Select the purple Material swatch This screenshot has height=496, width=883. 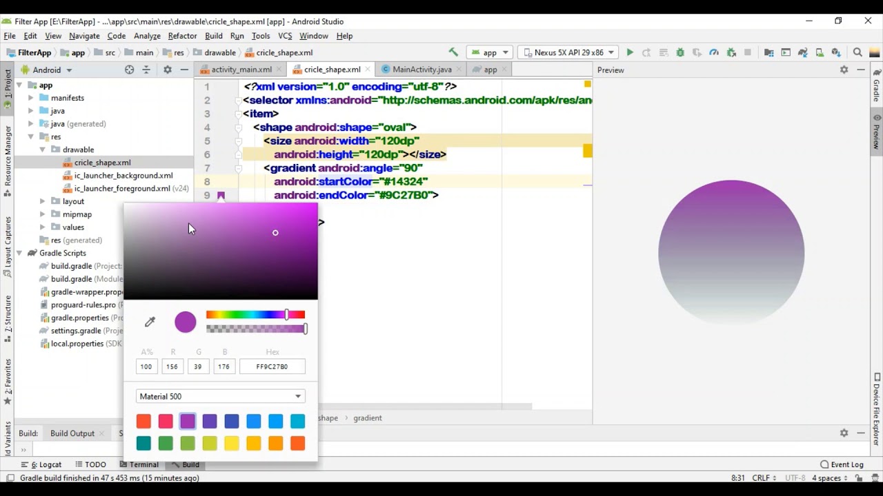coord(188,421)
